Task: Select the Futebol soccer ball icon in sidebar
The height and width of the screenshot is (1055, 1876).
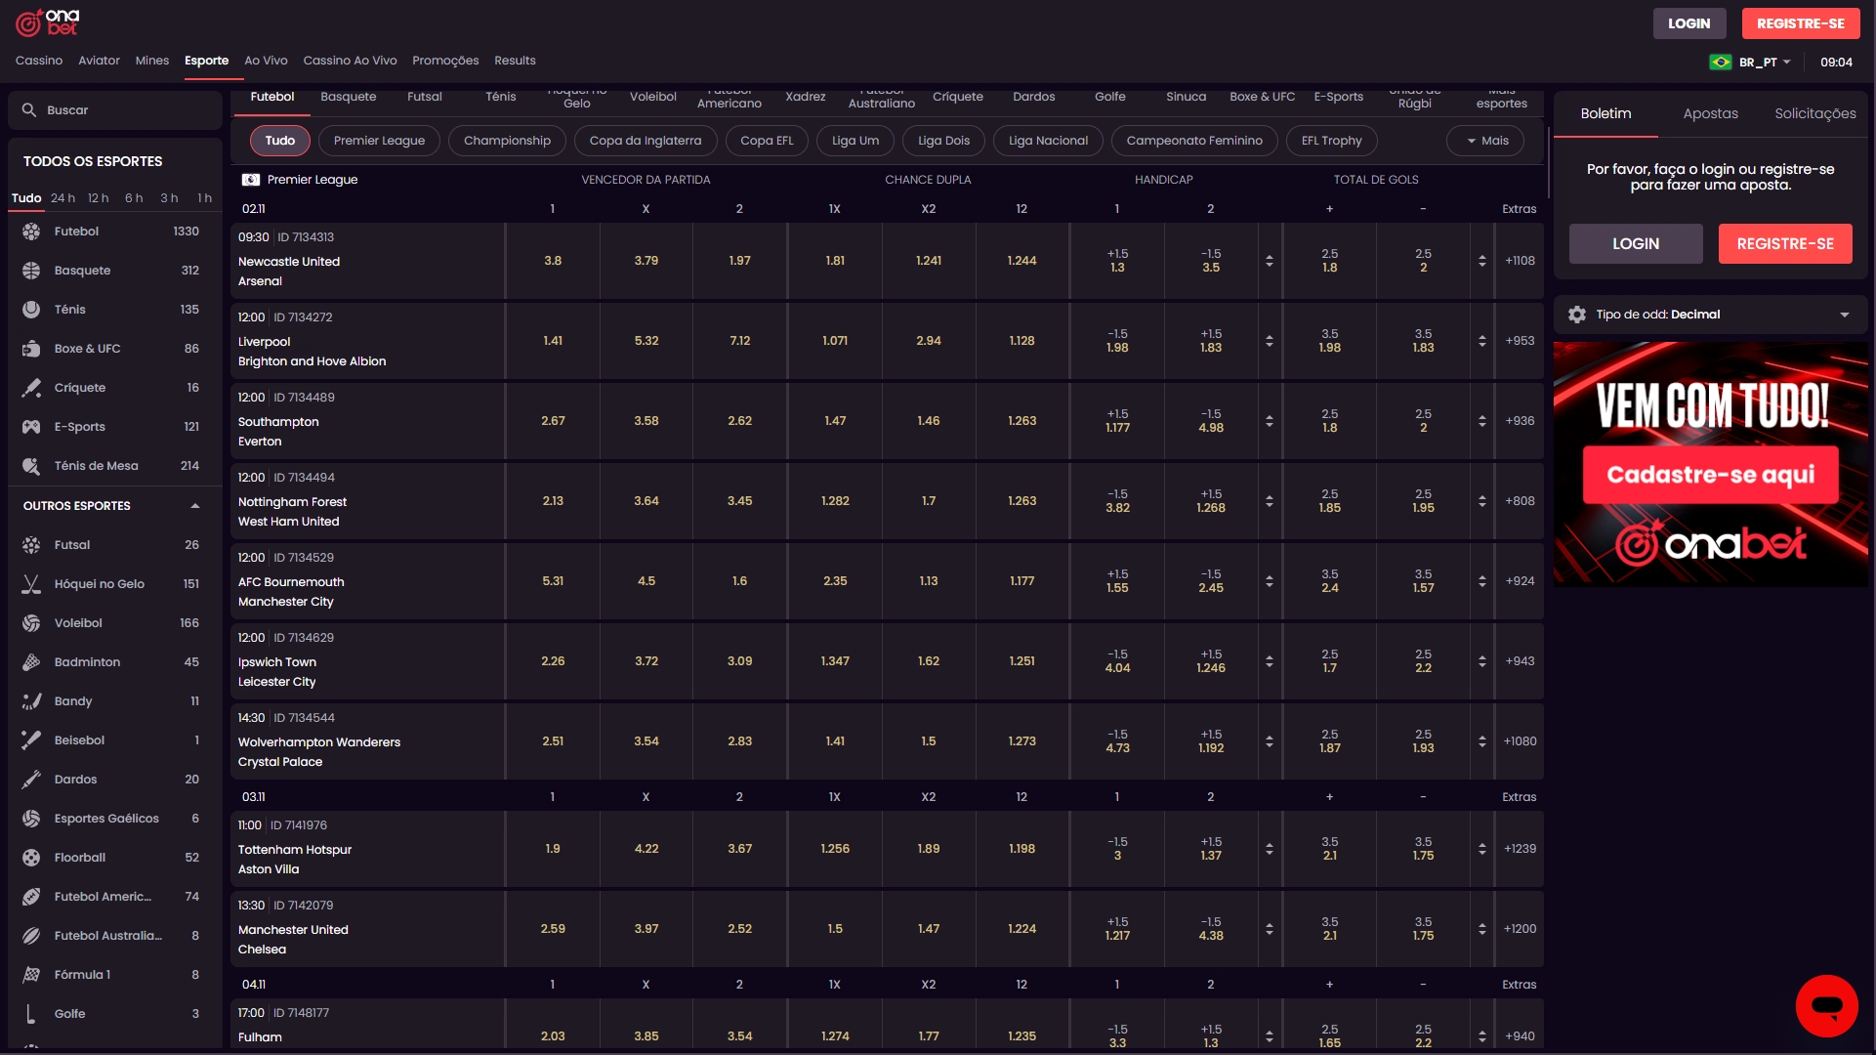Action: (31, 232)
